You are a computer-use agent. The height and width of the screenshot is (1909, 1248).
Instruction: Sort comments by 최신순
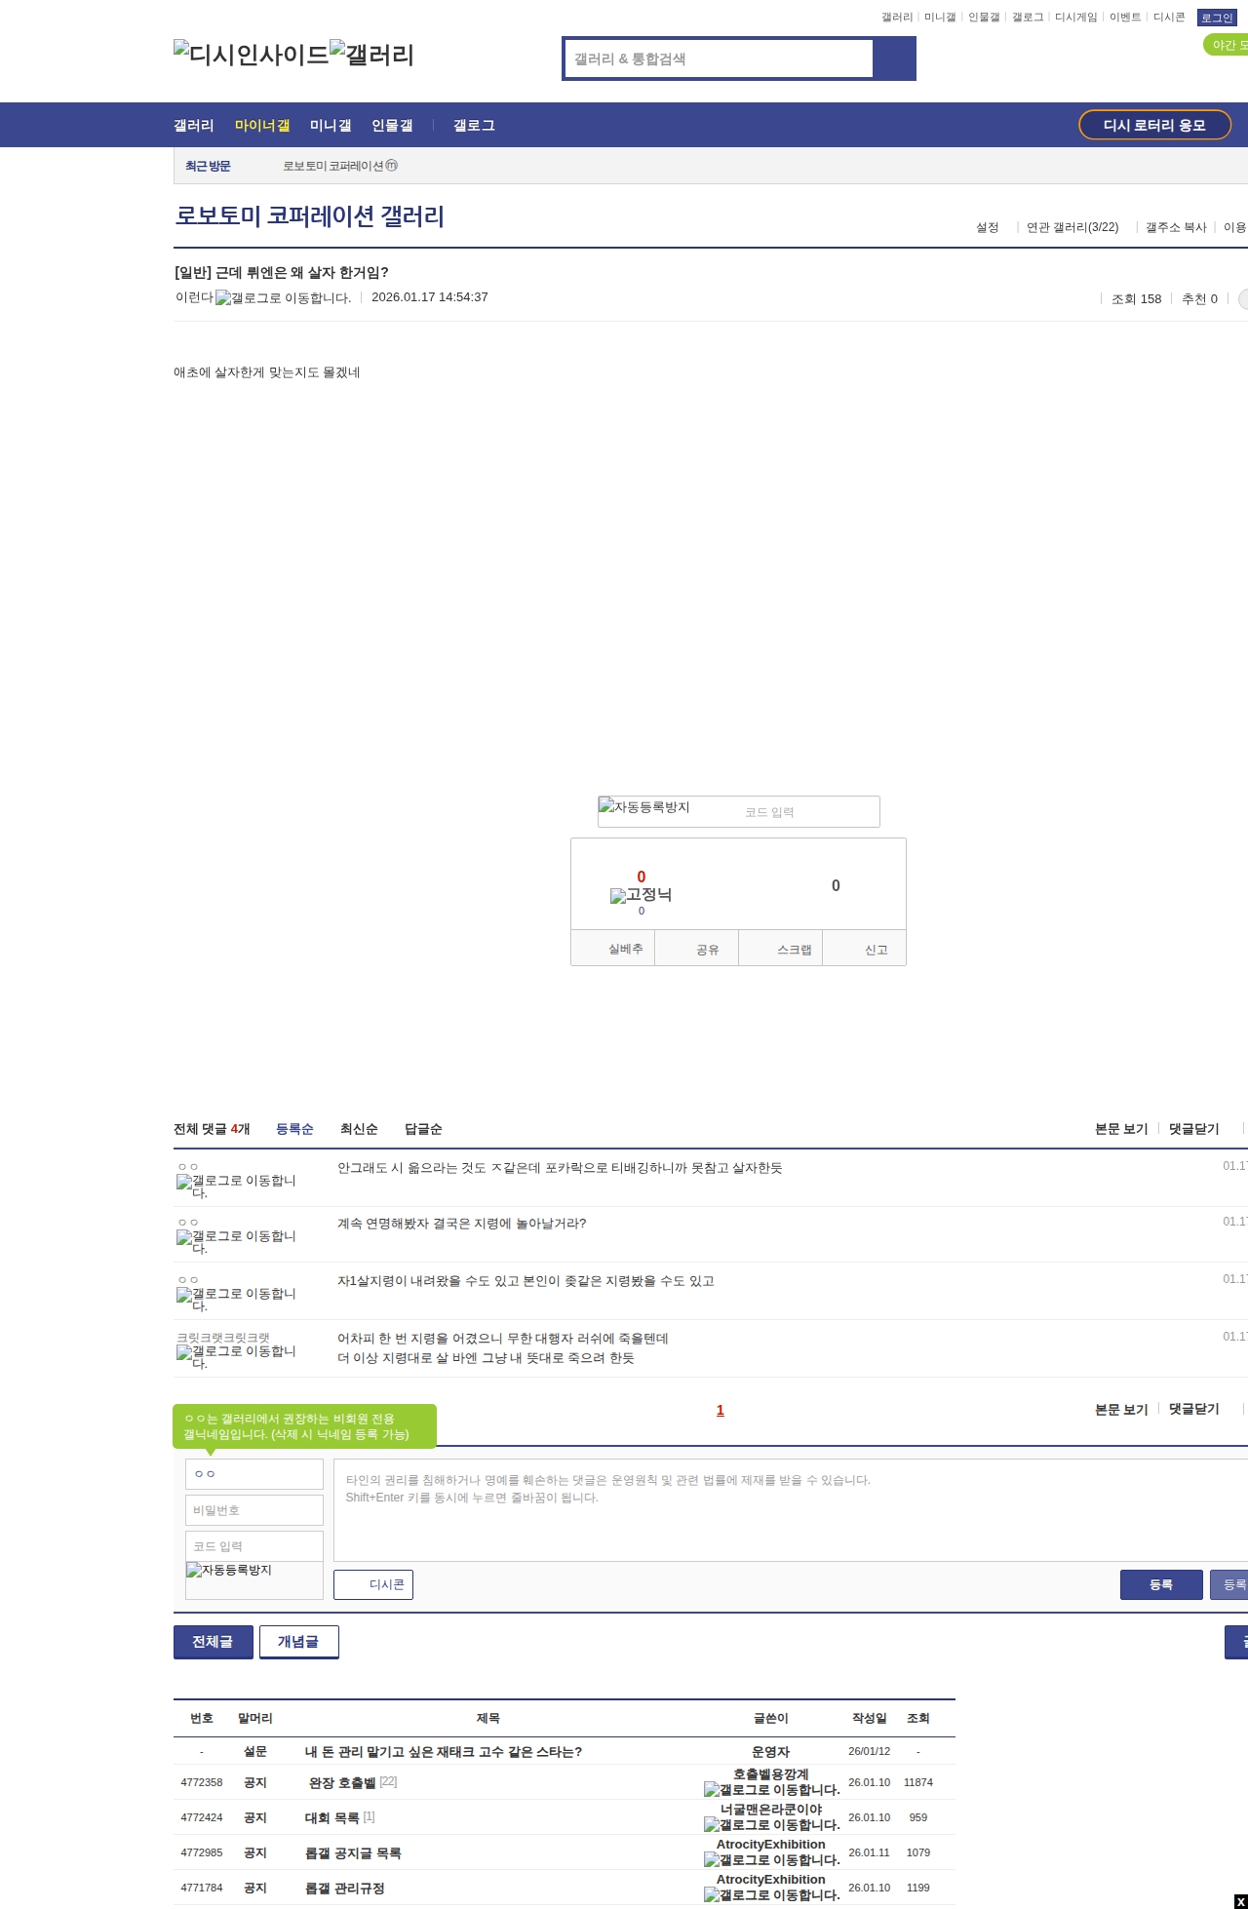click(359, 1129)
